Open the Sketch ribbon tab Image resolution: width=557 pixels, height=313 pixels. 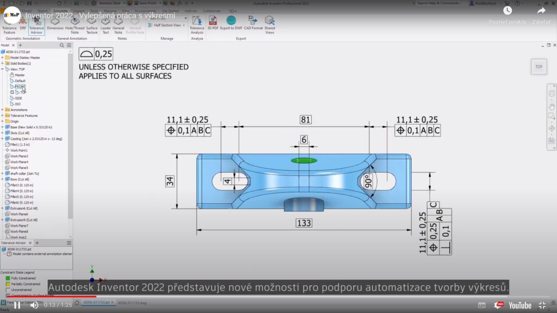42,11
